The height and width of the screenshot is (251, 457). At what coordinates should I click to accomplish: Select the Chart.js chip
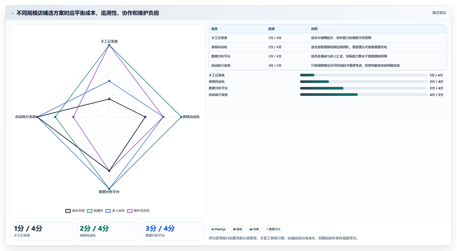pyautogui.click(x=218, y=229)
